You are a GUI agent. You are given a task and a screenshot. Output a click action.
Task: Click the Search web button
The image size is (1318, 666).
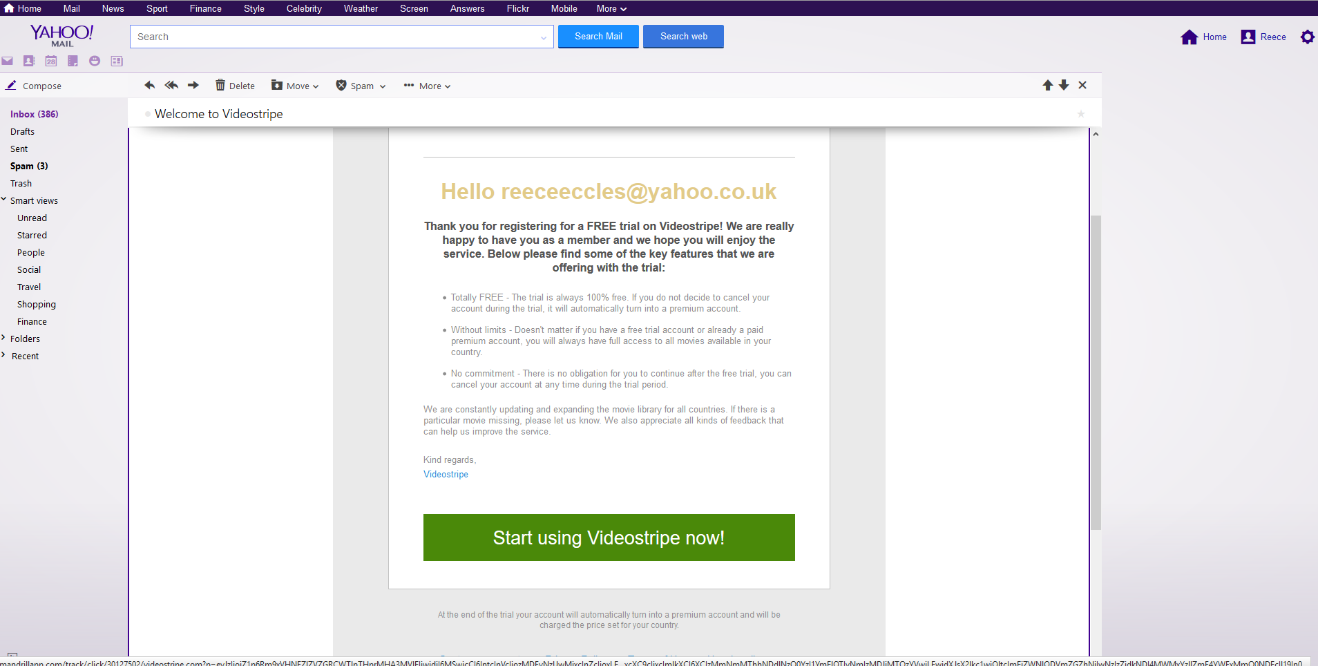[683, 37]
